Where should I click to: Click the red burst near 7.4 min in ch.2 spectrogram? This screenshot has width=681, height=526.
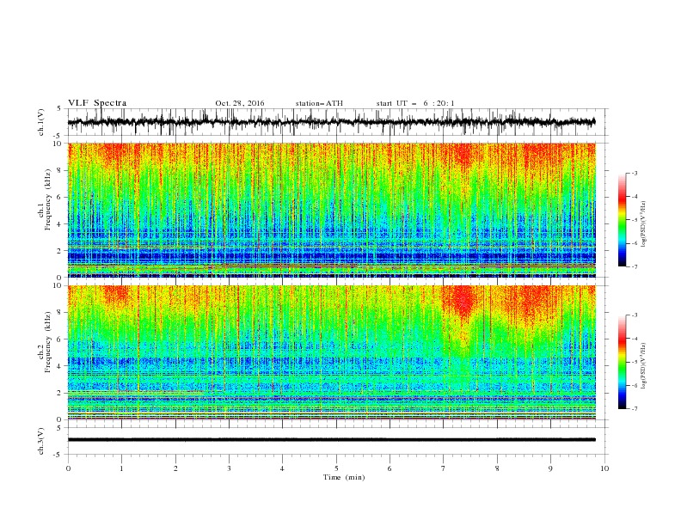pyautogui.click(x=463, y=302)
